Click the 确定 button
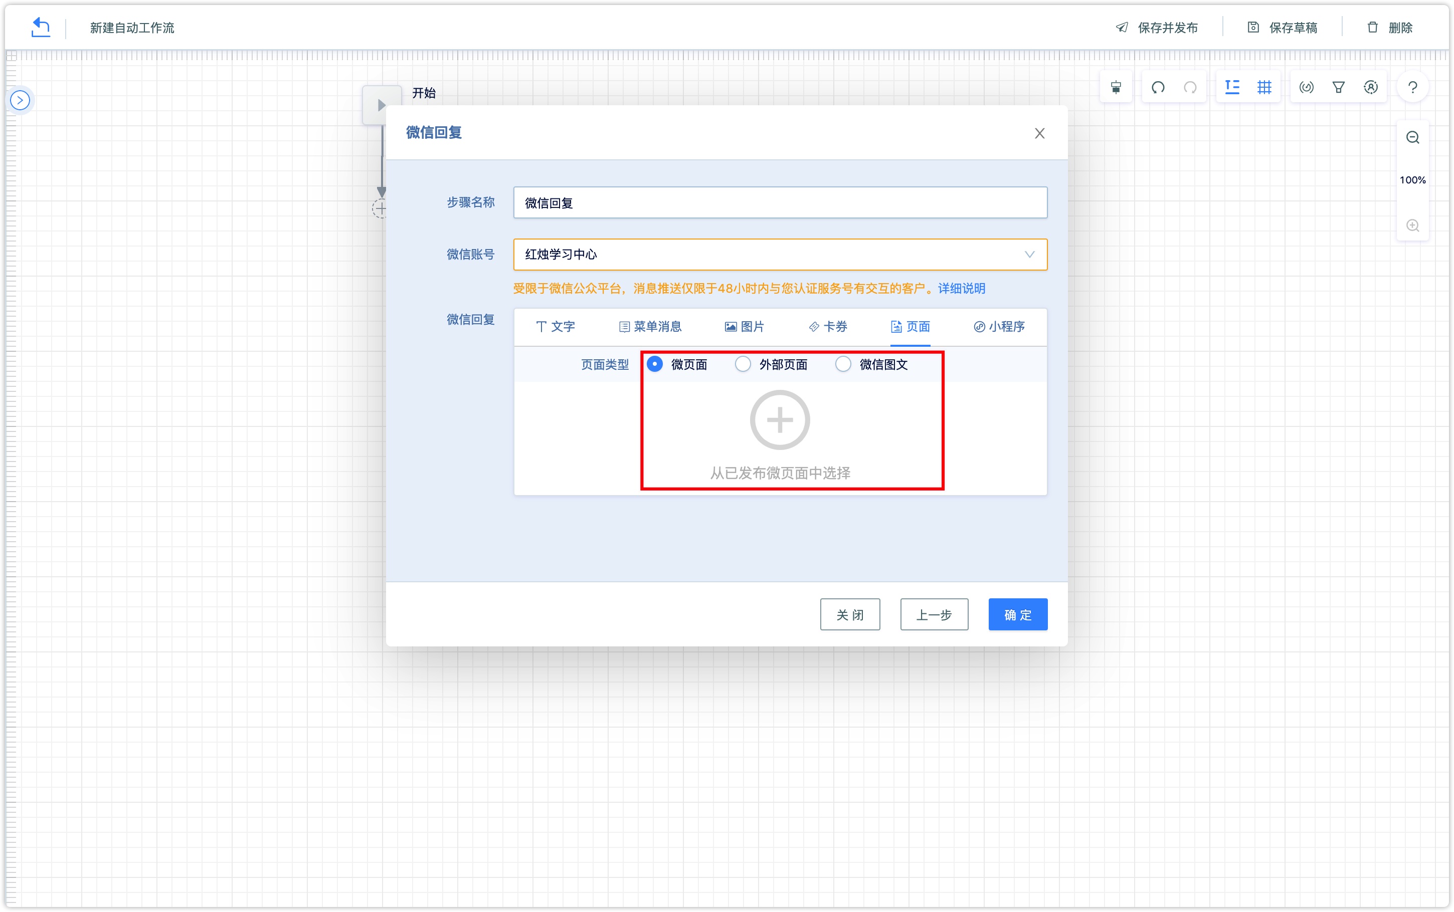 pyautogui.click(x=1018, y=615)
